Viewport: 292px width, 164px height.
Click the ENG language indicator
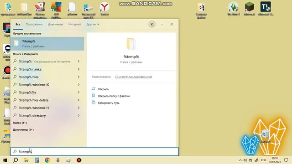tap(264, 160)
